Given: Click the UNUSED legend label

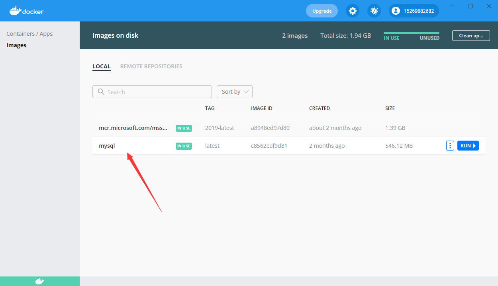Looking at the screenshot, I should pyautogui.click(x=429, y=38).
